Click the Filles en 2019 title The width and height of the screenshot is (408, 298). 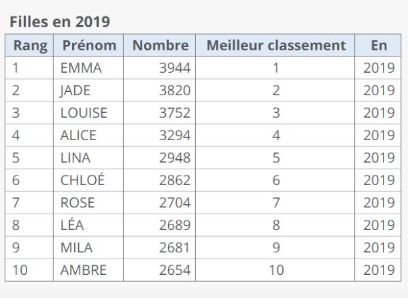click(60, 21)
